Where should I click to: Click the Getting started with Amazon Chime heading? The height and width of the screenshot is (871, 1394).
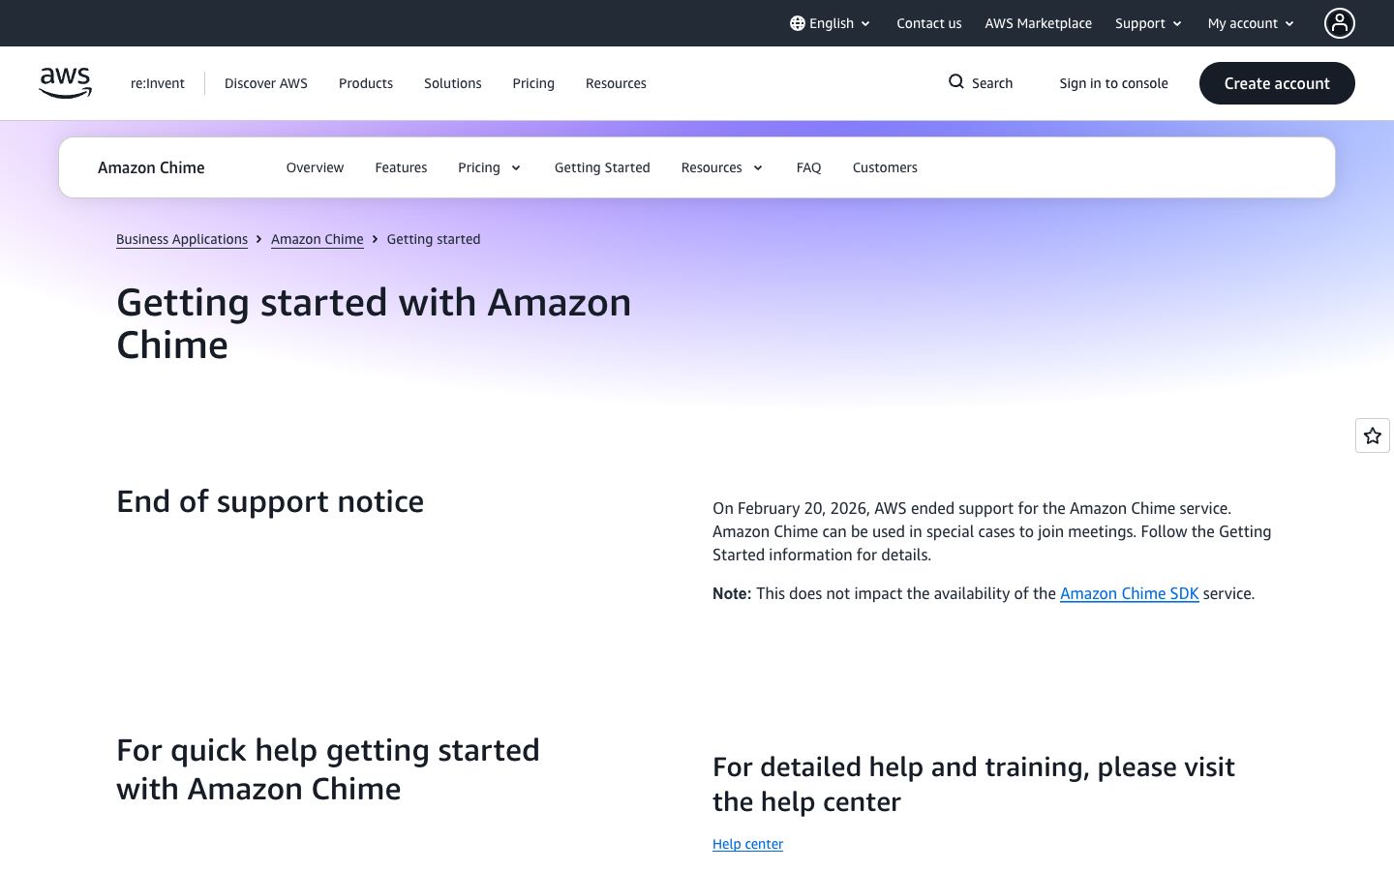[374, 323]
